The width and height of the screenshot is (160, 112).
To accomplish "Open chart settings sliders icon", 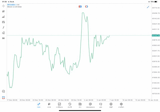I will (3, 22).
